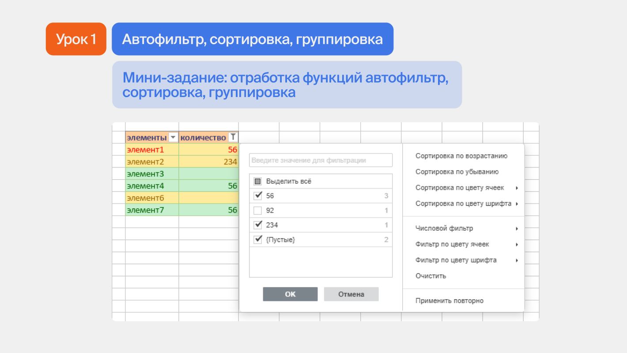Image resolution: width=627 pixels, height=353 pixels.
Task: Uncheck the {Пустые} checkbox
Action: 258,240
